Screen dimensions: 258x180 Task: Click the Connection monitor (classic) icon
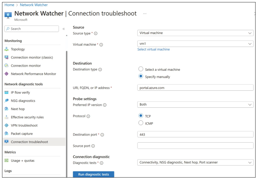pyautogui.click(x=6, y=57)
